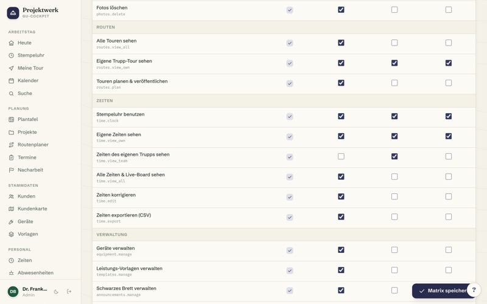Save with Matrix speichern button
This screenshot has width=487, height=304.
click(x=443, y=291)
